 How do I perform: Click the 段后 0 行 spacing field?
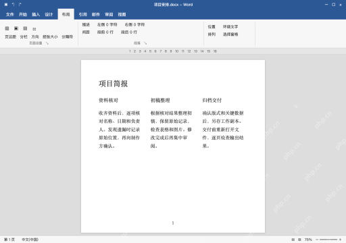[x=129, y=32]
